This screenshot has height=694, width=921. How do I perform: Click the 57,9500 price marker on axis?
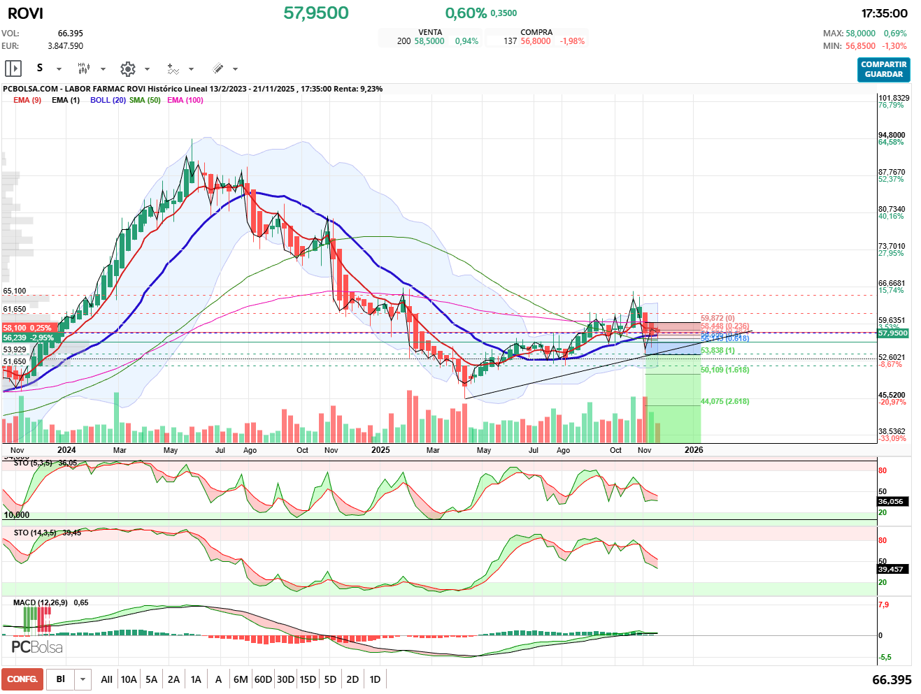pos(892,333)
